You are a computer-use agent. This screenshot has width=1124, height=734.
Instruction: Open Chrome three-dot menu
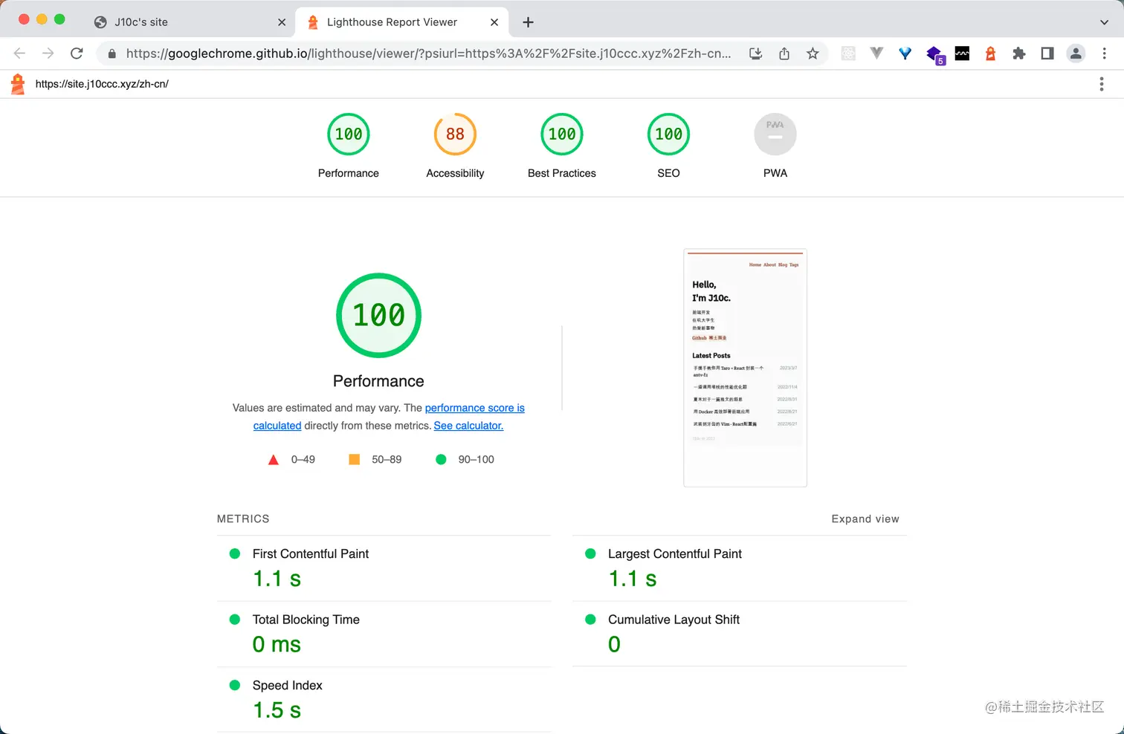[x=1105, y=53]
